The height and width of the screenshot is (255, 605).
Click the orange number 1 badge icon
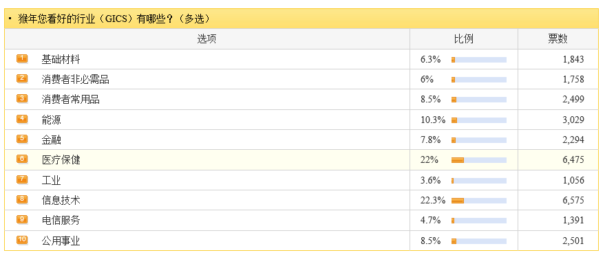click(x=22, y=58)
